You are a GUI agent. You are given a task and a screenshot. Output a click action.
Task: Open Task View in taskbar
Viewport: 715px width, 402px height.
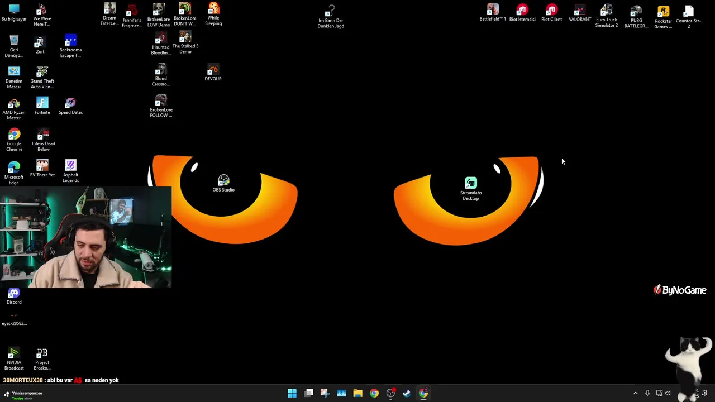pos(309,393)
